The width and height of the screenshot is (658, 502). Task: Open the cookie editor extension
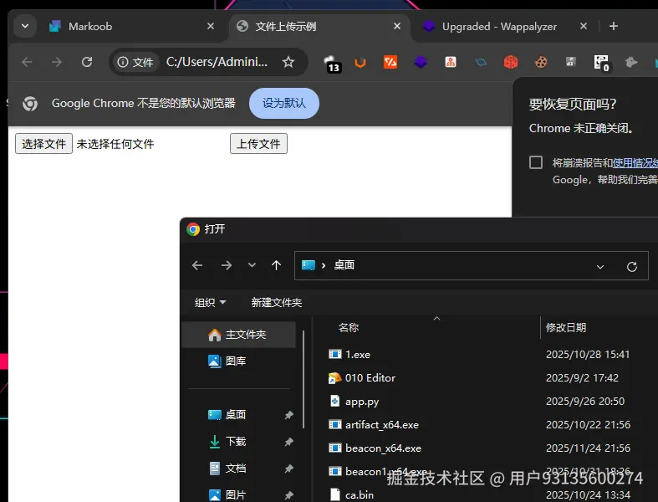tap(541, 62)
